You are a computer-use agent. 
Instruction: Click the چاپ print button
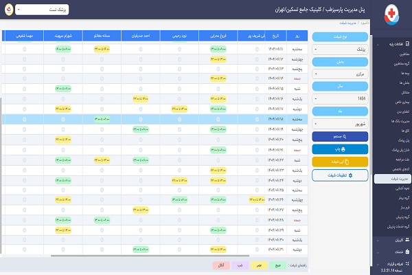click(340, 149)
